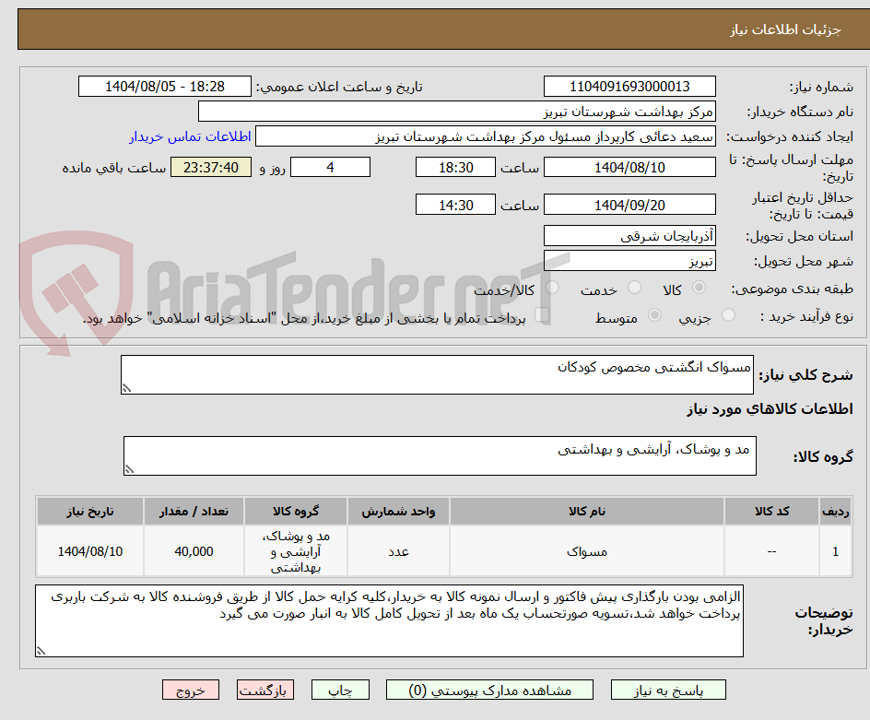870x720 pixels.
Task: Open اطلاعات تماس خریدار link
Action: [x=190, y=136]
